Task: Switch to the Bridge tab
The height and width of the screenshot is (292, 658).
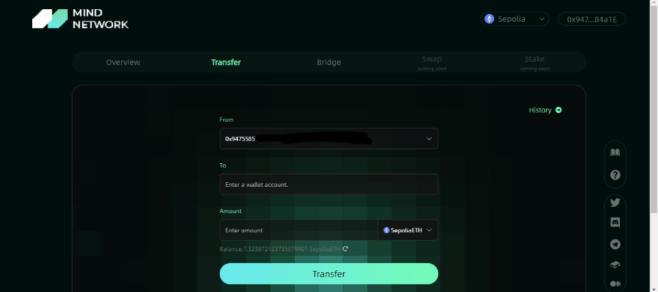Action: tap(328, 62)
